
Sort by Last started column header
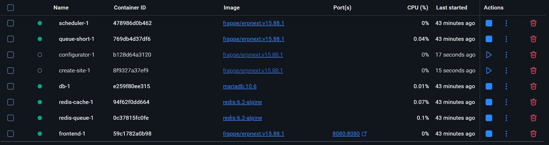click(x=451, y=8)
